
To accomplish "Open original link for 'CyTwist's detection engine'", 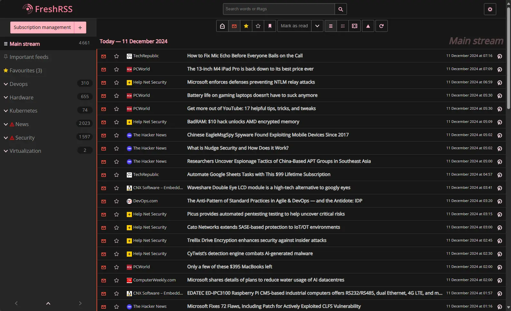I will 500,254.
